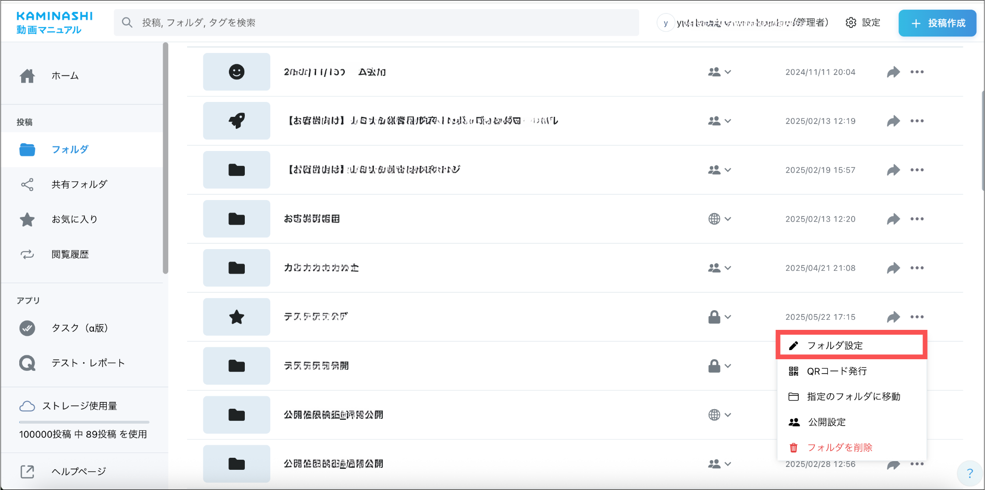Click the external-link icon beside ヘルプページ
The image size is (985, 490).
27,472
